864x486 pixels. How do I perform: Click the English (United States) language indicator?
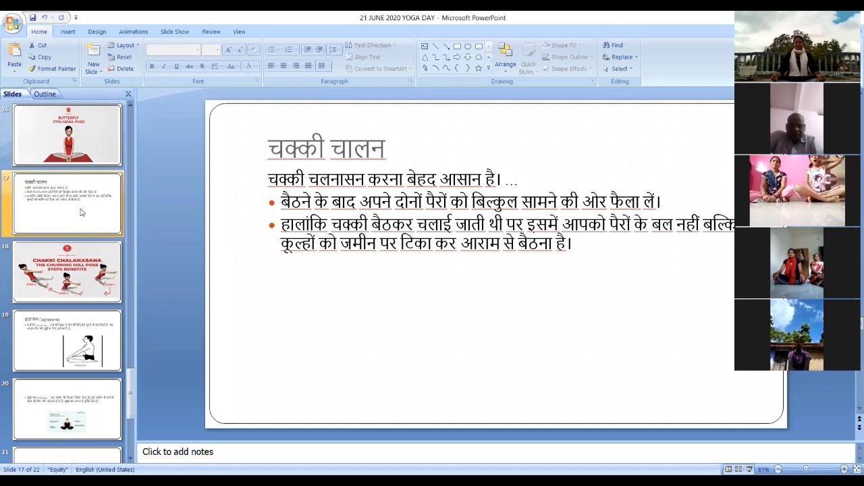click(x=105, y=470)
